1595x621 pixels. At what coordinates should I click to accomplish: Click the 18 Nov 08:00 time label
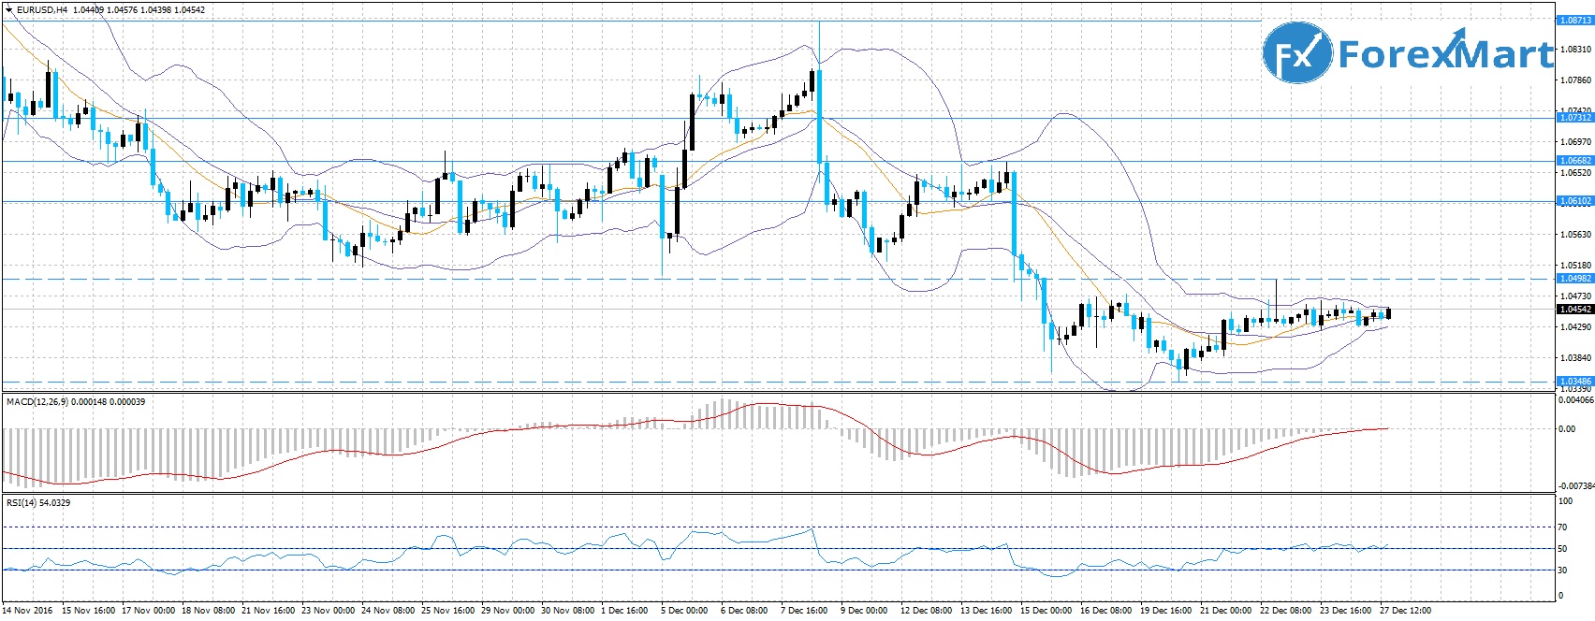(x=208, y=611)
